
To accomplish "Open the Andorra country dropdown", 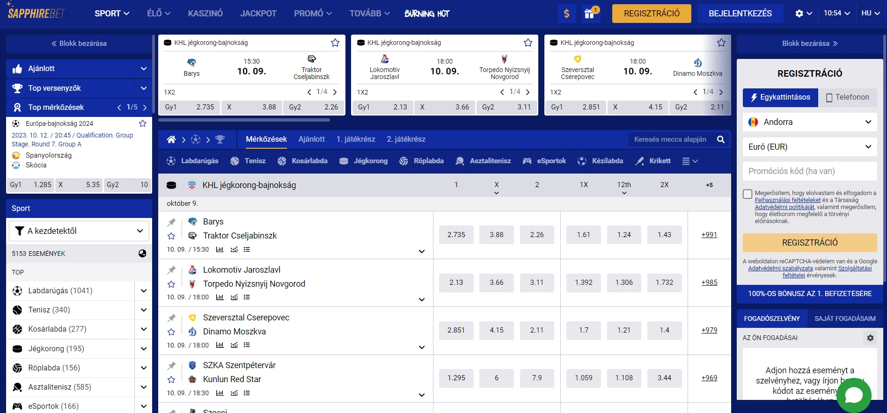I will tap(810, 122).
